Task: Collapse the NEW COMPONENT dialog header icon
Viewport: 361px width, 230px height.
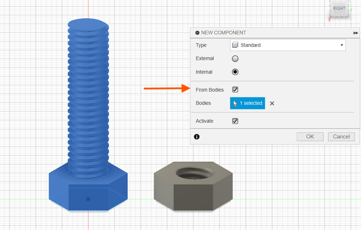Action: pos(197,33)
